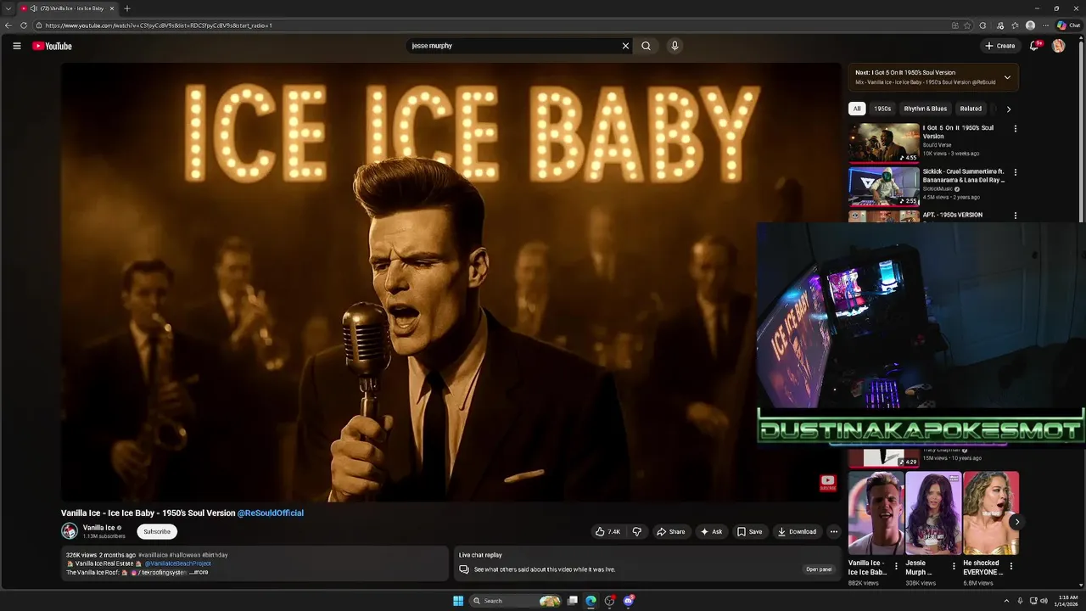This screenshot has height=611, width=1086.
Task: Select the Rhythm & Blues chip
Action: point(925,109)
